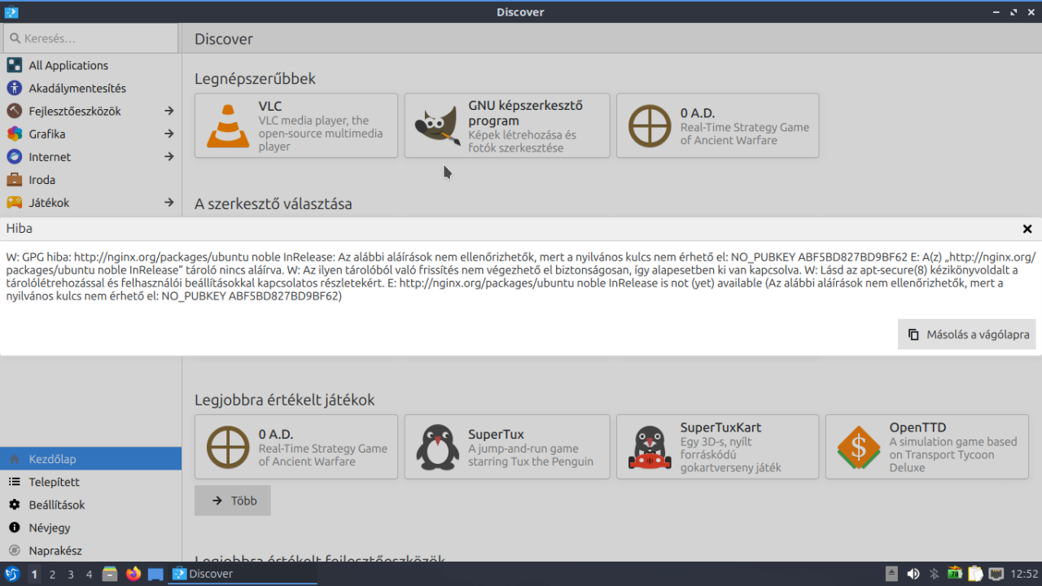The width and height of the screenshot is (1042, 586).
Task: Click the SuperTuxKart icon
Action: point(650,447)
